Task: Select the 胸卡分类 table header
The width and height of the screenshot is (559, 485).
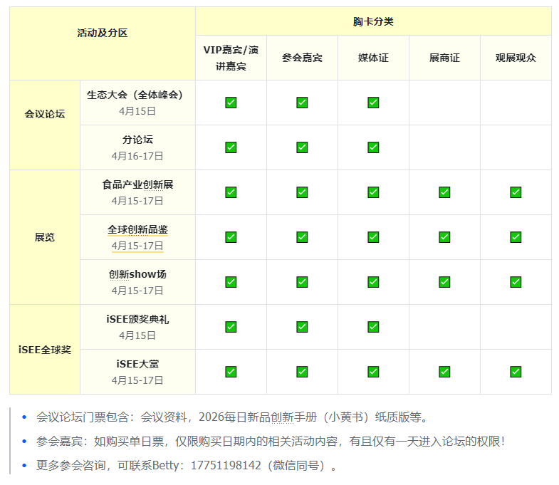Action: pyautogui.click(x=373, y=21)
